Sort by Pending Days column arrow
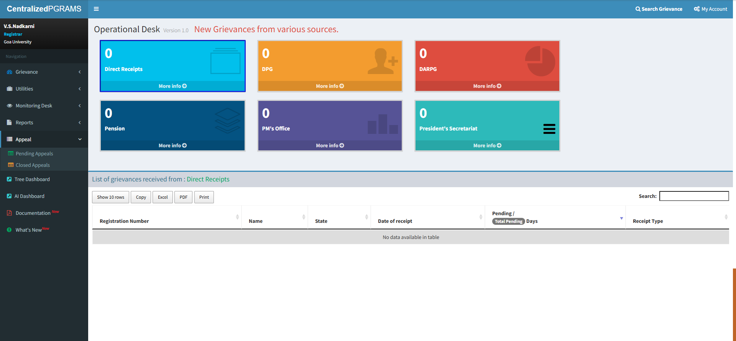The width and height of the screenshot is (736, 341). tap(621, 218)
